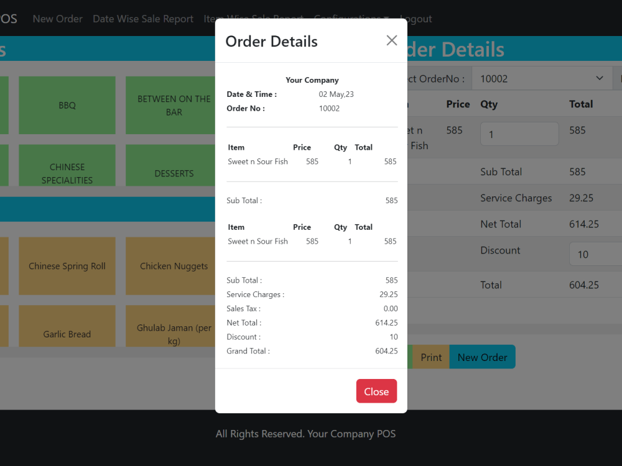The height and width of the screenshot is (466, 622).
Task: Click the Print button
Action: coord(431,357)
